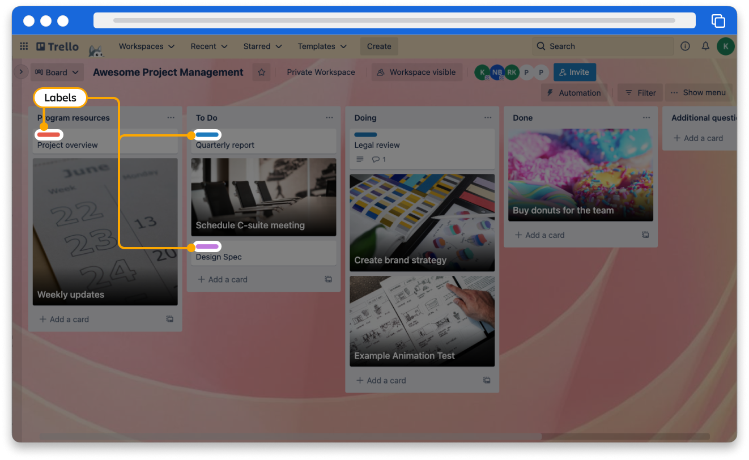
Task: Open Buy donuts for the team card
Action: click(581, 175)
